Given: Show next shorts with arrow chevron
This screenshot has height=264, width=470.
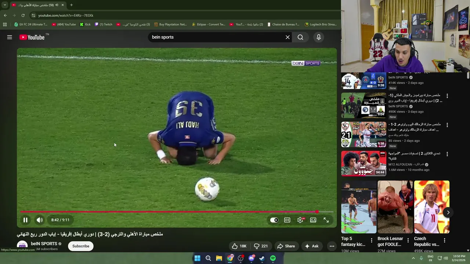Looking at the screenshot, I should 448,212.
